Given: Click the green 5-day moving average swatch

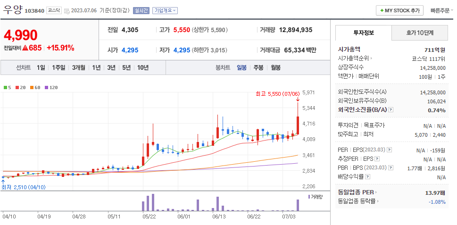Looking at the screenshot, I should (5, 87).
